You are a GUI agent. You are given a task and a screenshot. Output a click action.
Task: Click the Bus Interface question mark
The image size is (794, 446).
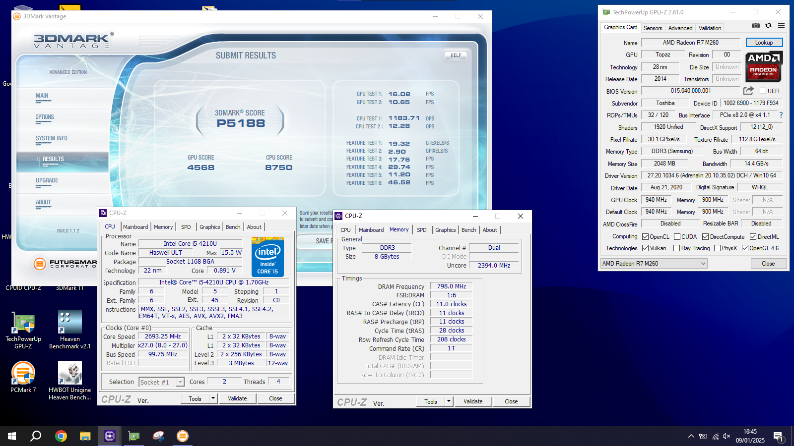point(781,115)
